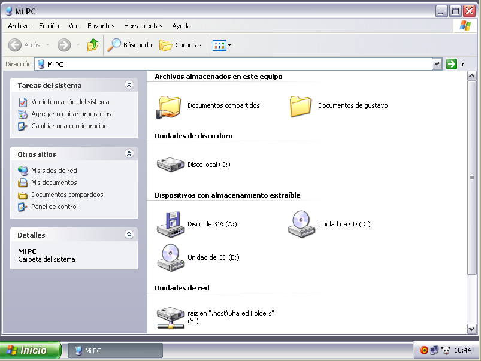The width and height of the screenshot is (481, 361).
Task: Select the Disco local (C:) drive icon
Action: click(x=170, y=165)
